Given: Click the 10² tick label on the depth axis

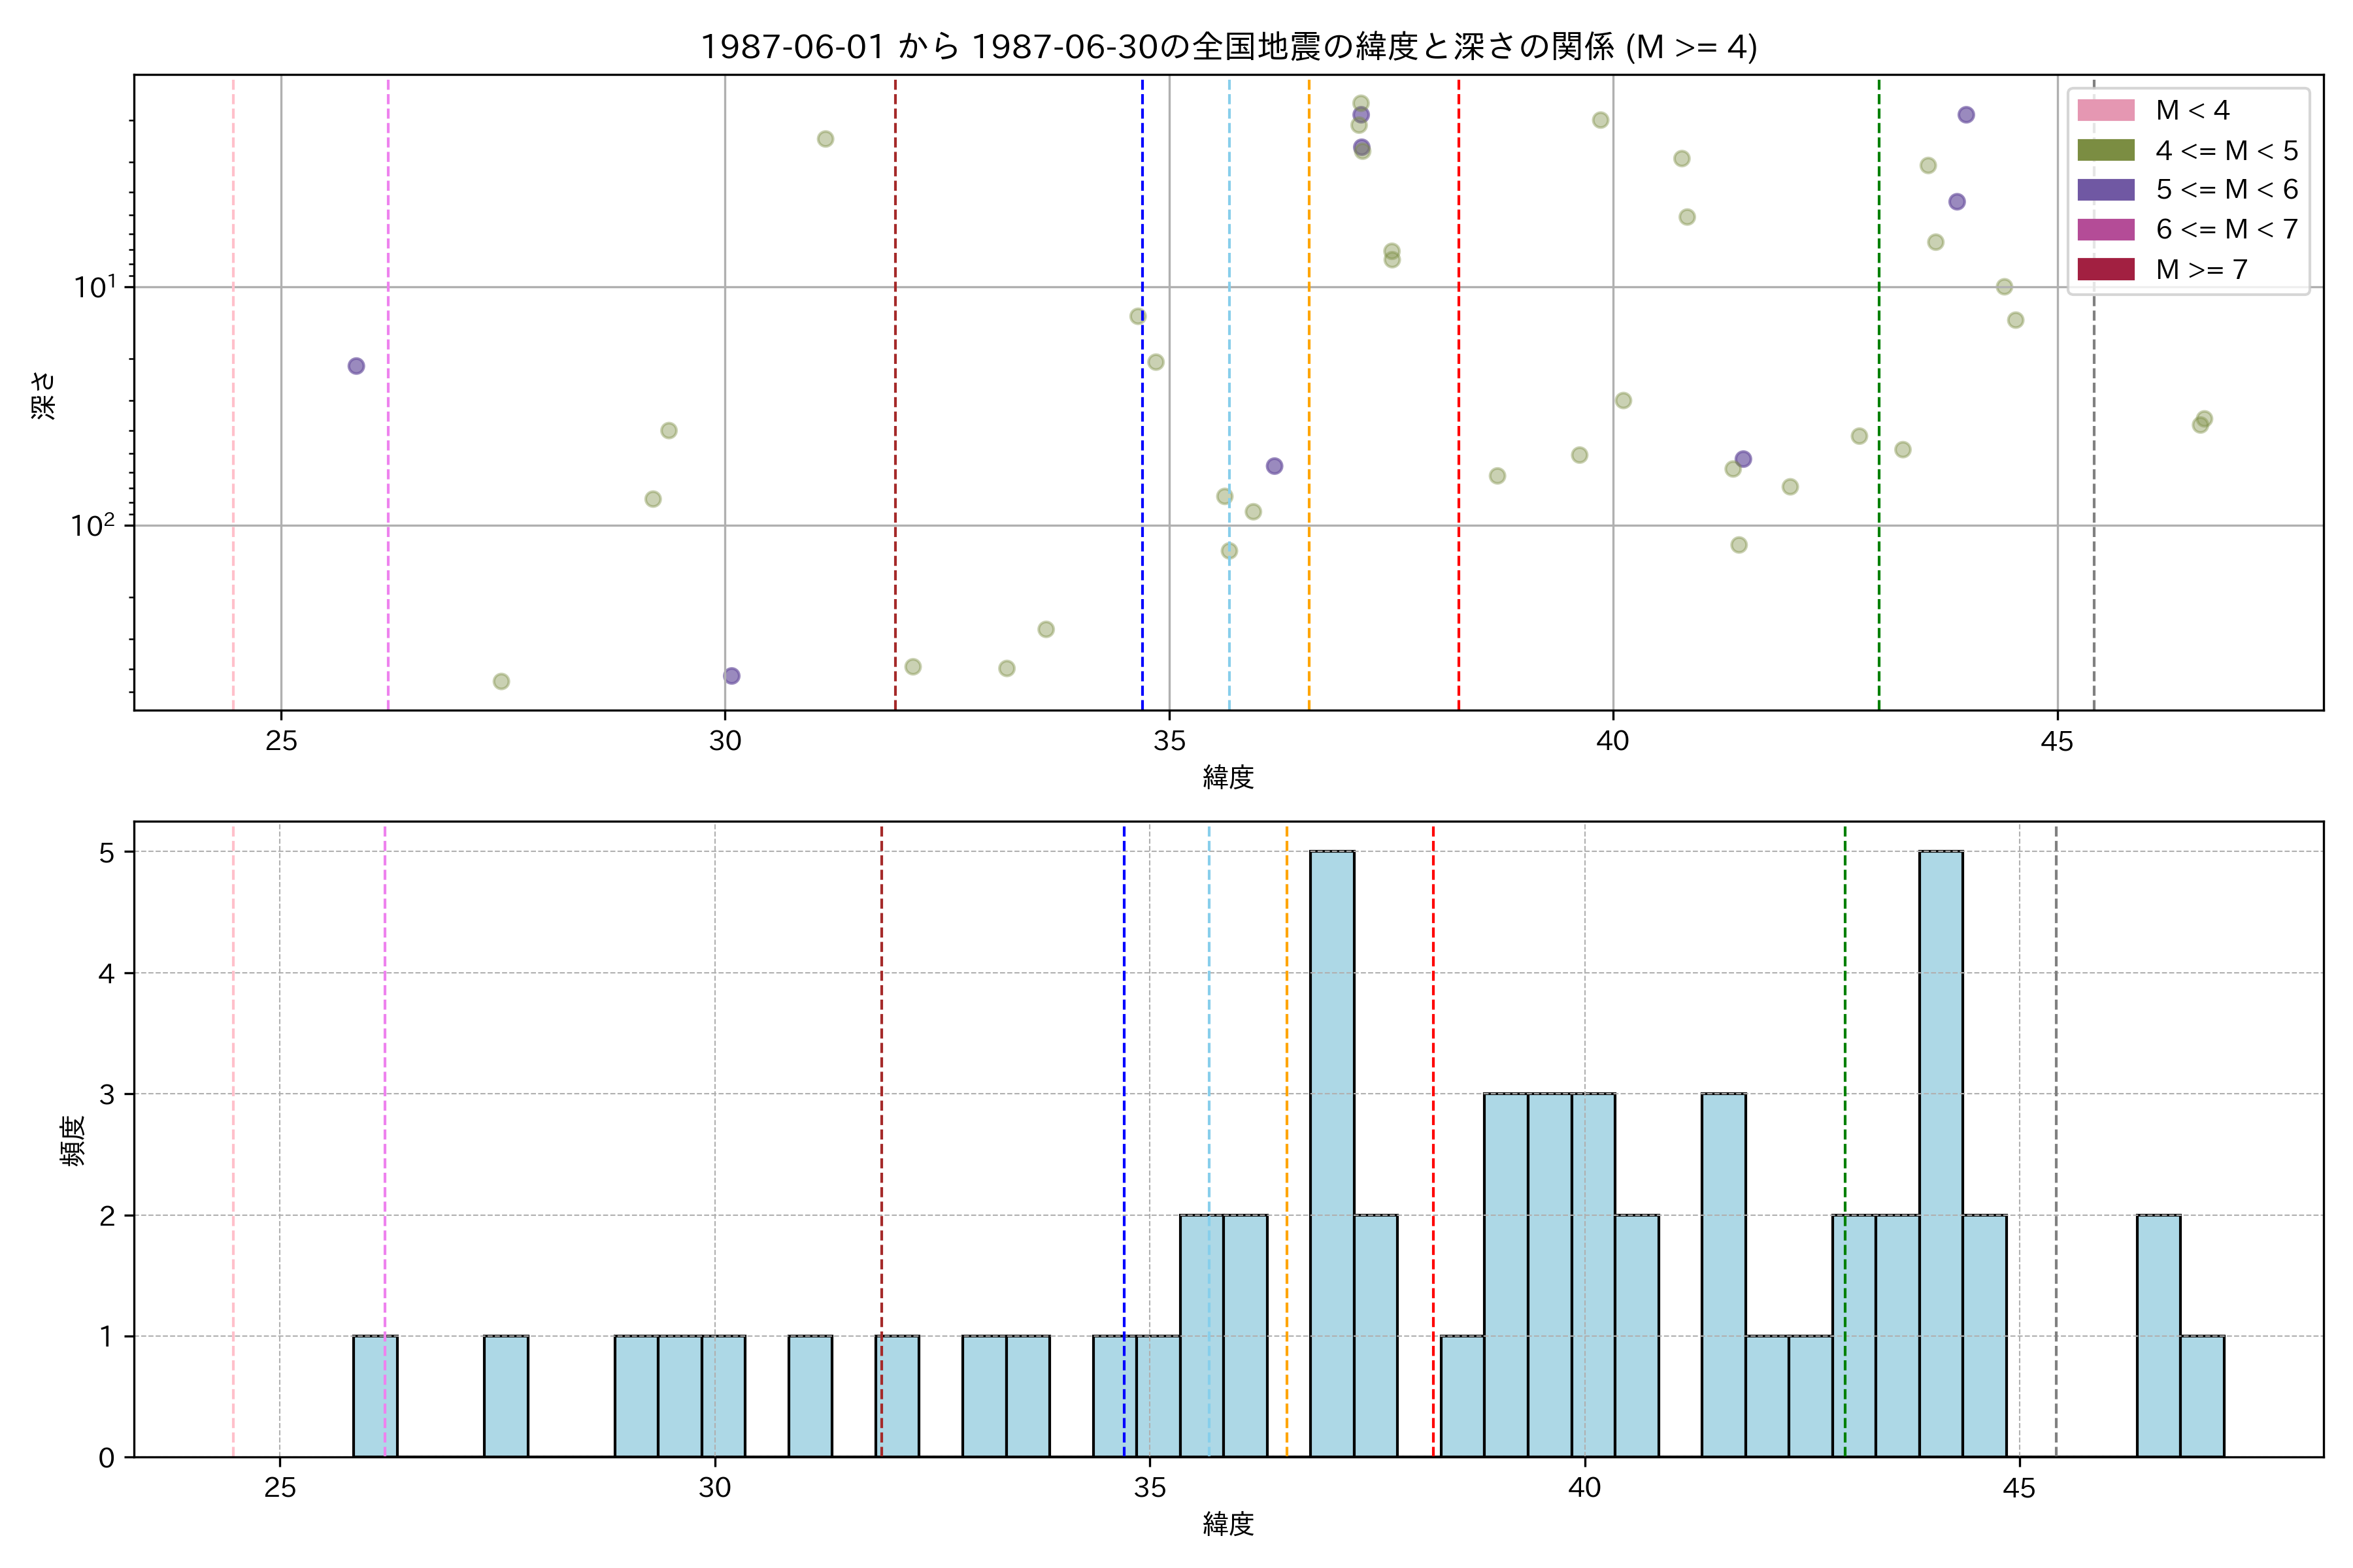Looking at the screenshot, I should [x=93, y=525].
